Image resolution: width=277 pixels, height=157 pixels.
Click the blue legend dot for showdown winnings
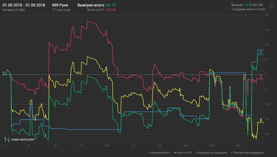[197, 153]
